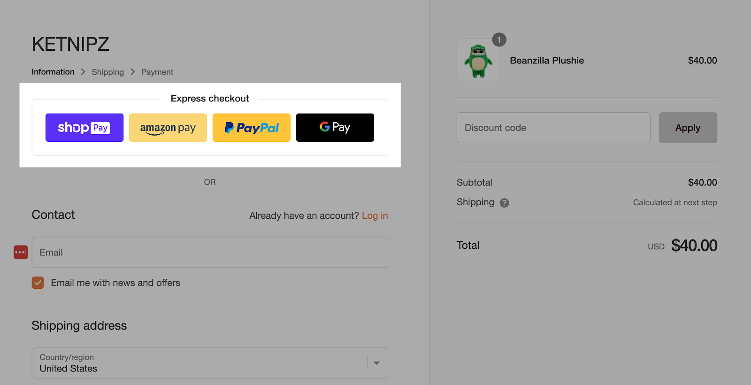751x385 pixels.
Task: Click the Discount code input field
Action: 553,127
